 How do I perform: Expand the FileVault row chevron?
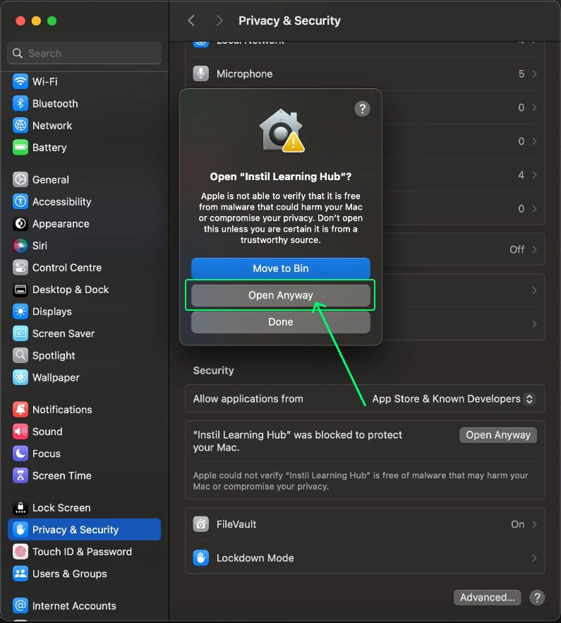pyautogui.click(x=534, y=524)
